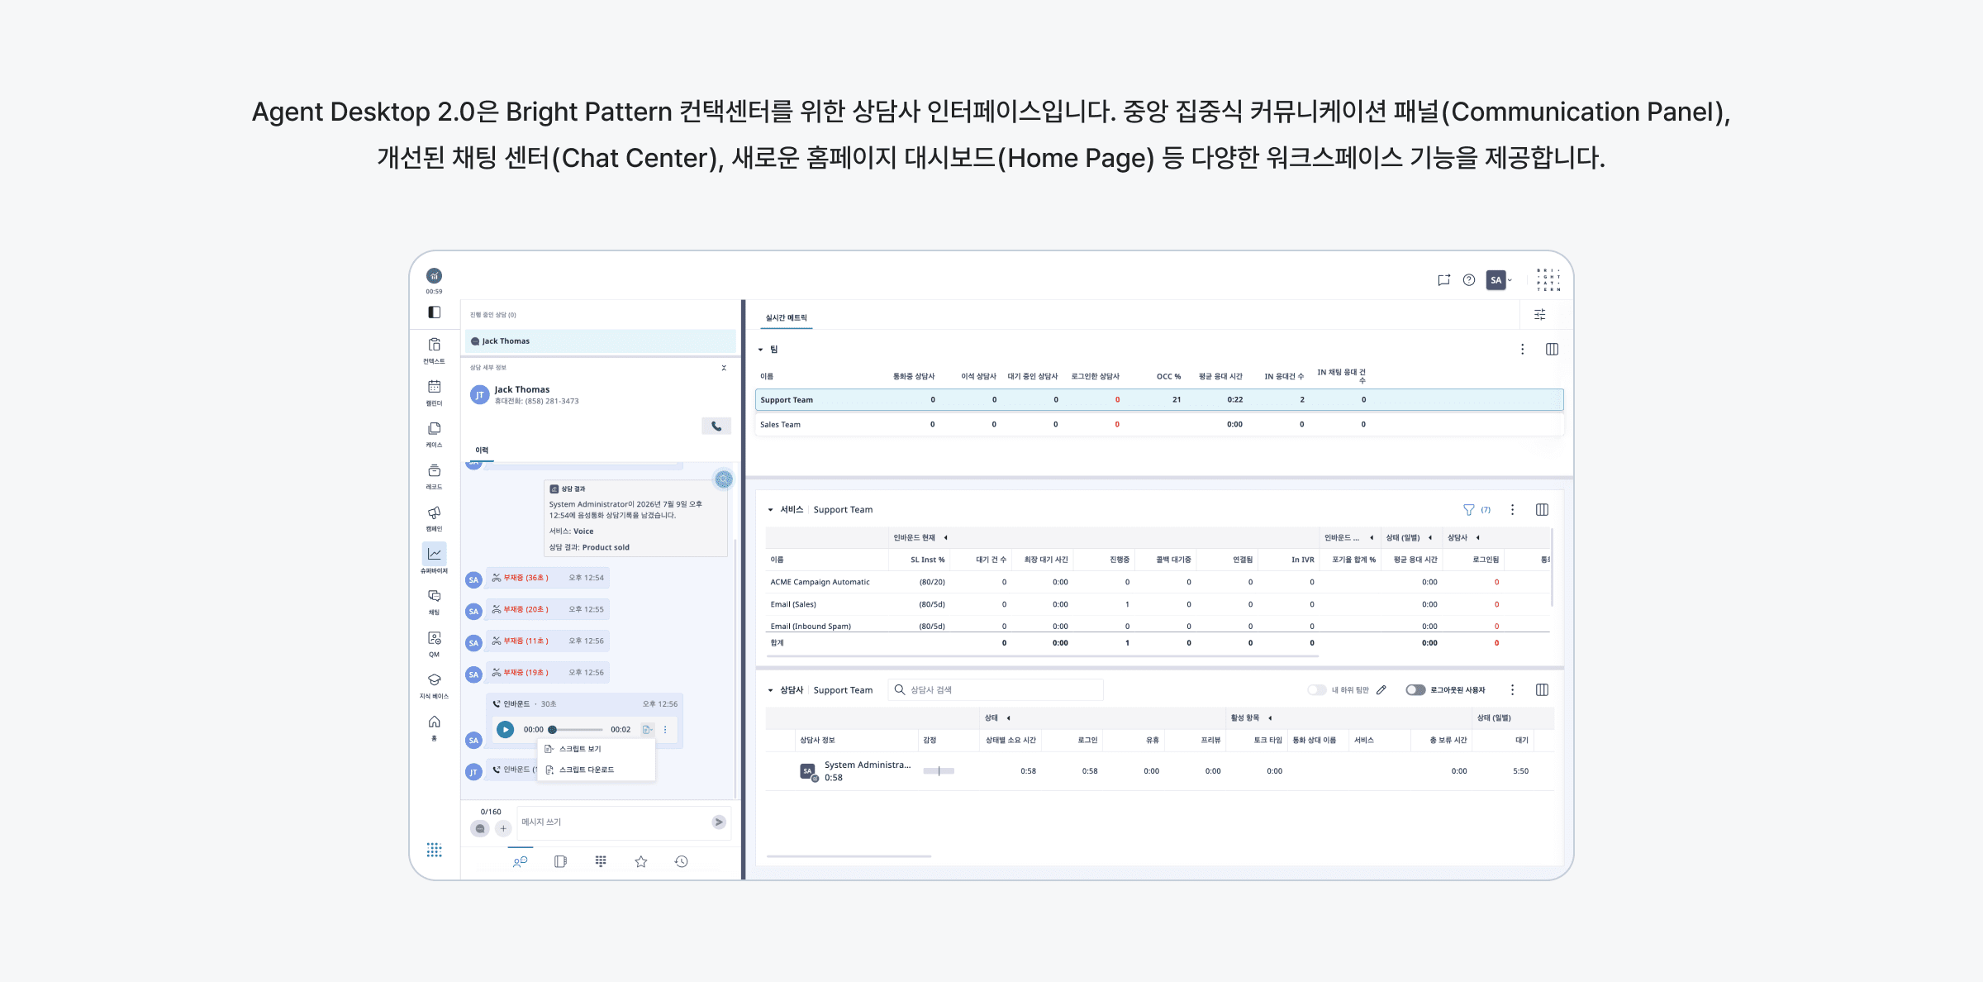
Task: Choose 스크립트 다운로드 from popup menu
Action: (x=597, y=770)
